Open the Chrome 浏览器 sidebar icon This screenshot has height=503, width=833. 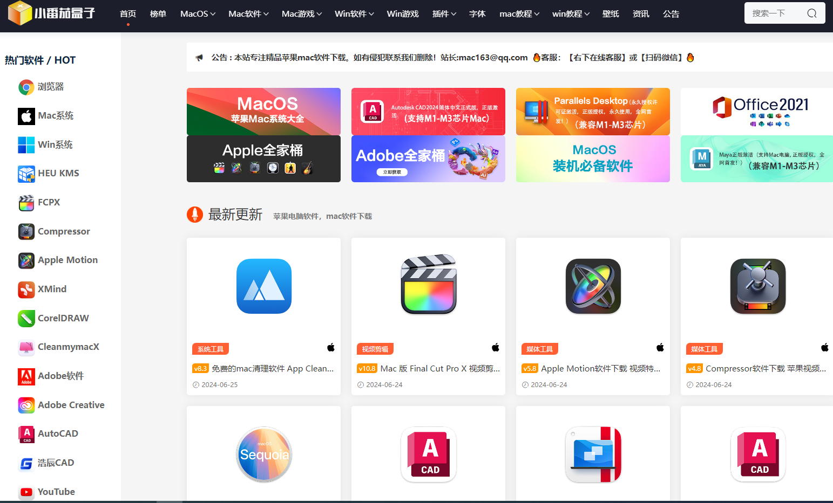pos(26,87)
